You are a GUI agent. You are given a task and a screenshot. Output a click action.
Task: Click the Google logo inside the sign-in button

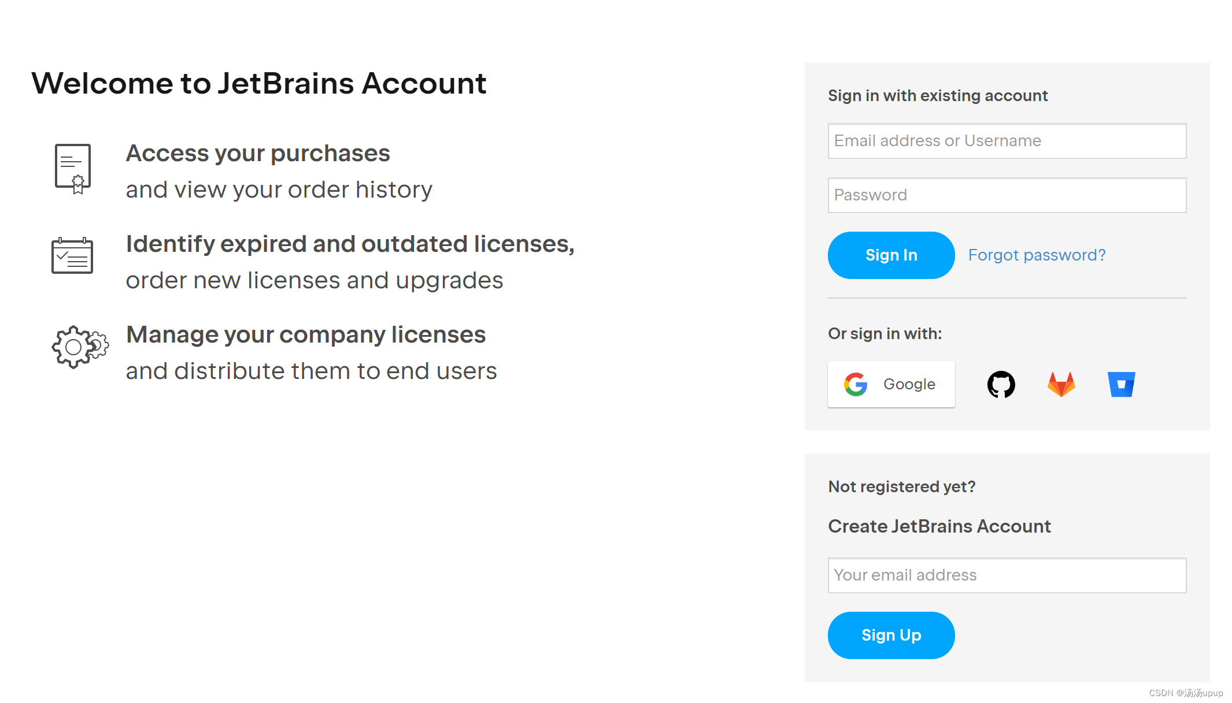(x=856, y=384)
